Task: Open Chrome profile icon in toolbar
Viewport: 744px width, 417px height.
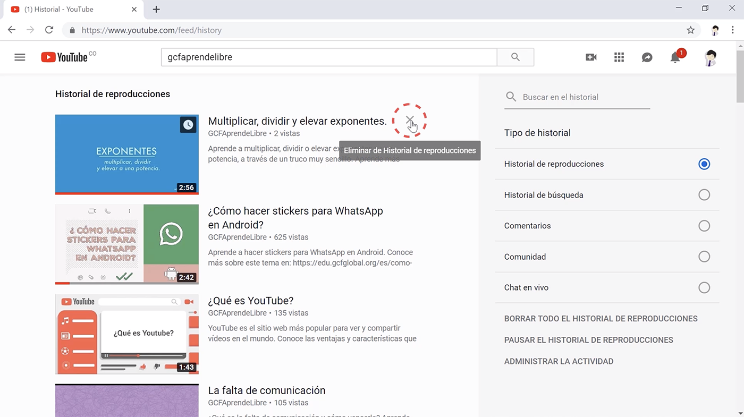Action: pyautogui.click(x=715, y=30)
